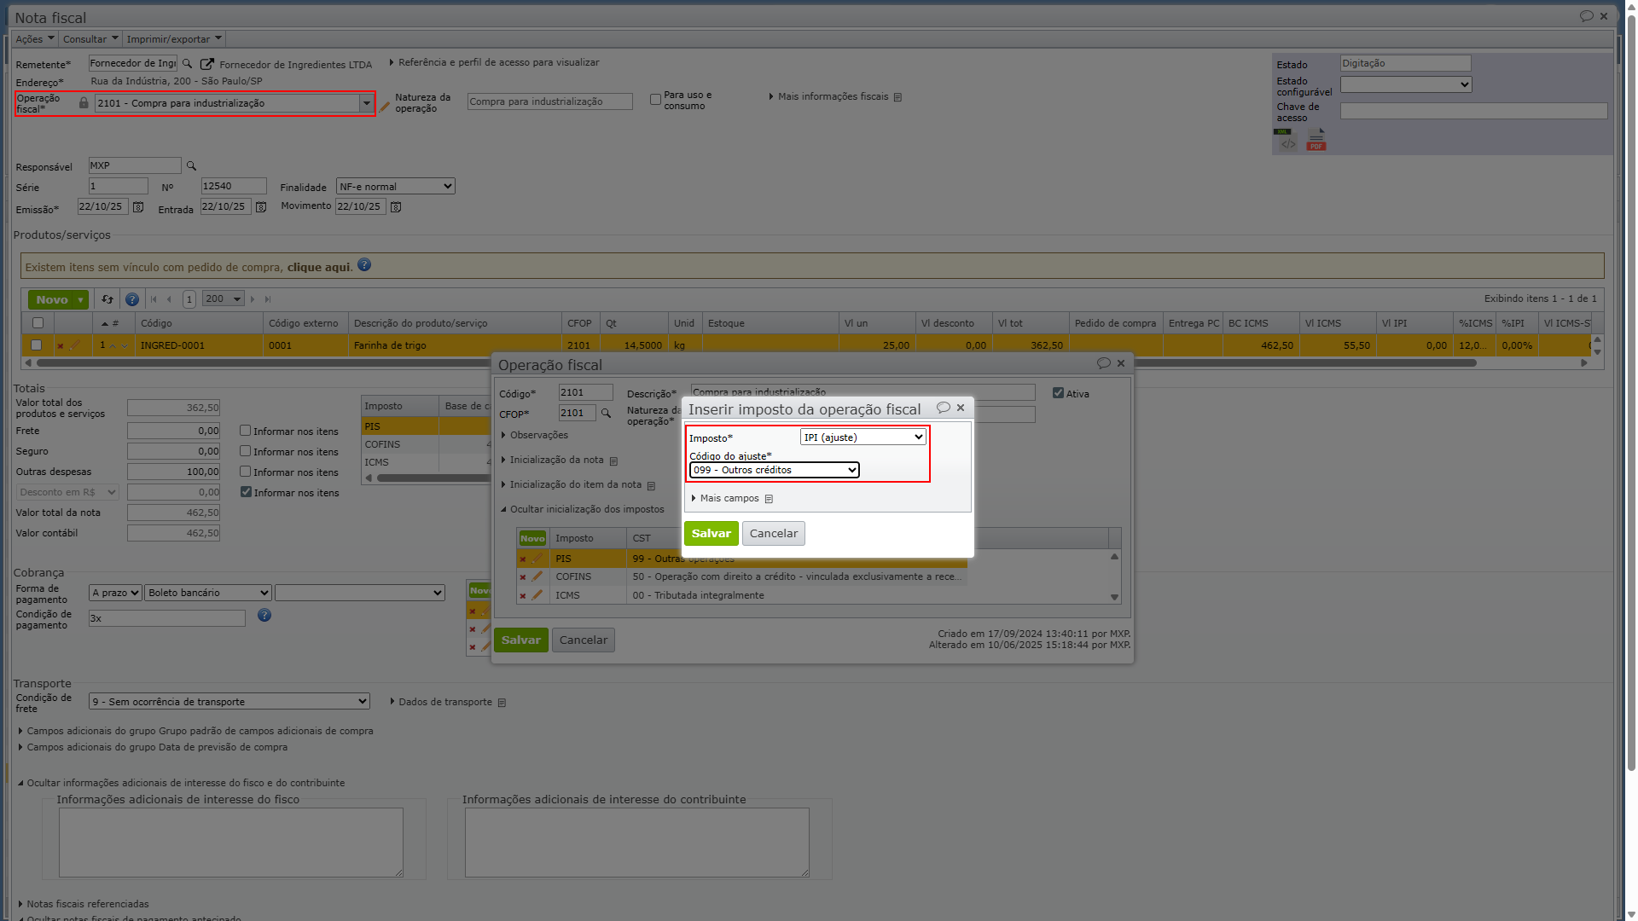Open Finalidade dropdown NF-e normal
Image resolution: width=1638 pixels, height=921 pixels.
396,187
